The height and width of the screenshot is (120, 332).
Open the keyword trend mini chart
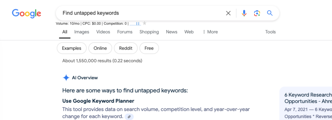pyautogui.click(x=135, y=23)
